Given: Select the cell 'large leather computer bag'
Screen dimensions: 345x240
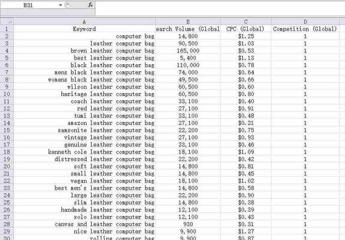Looking at the screenshot, I should (84, 196).
